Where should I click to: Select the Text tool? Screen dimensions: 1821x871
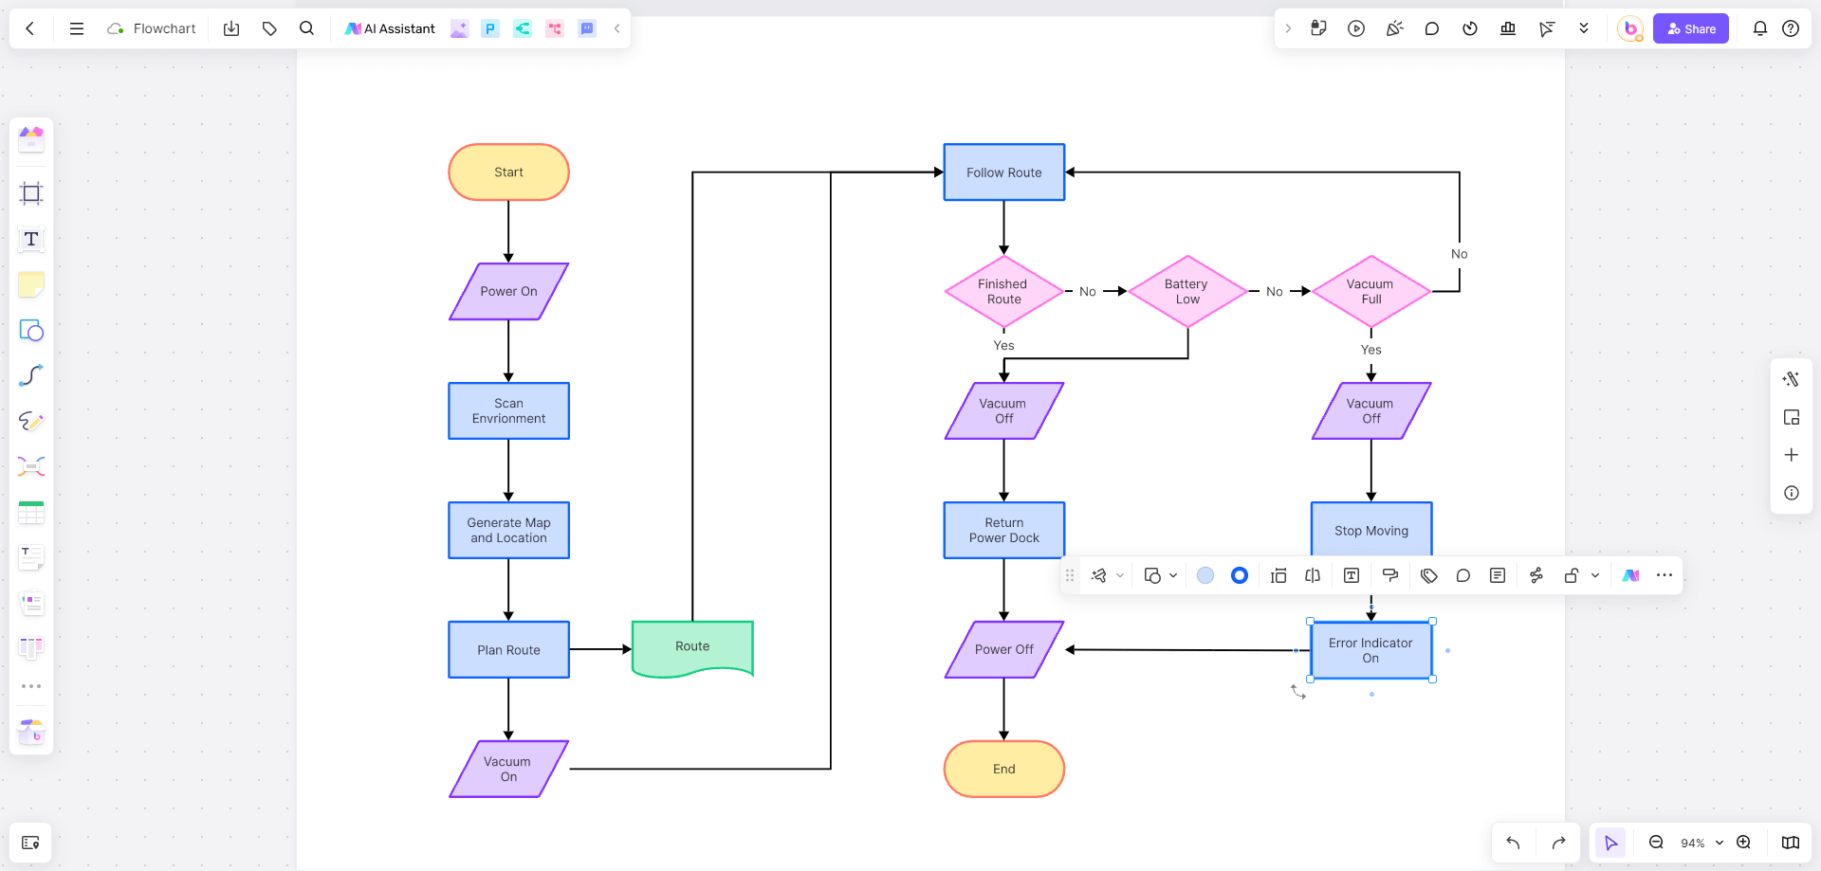pos(31,239)
